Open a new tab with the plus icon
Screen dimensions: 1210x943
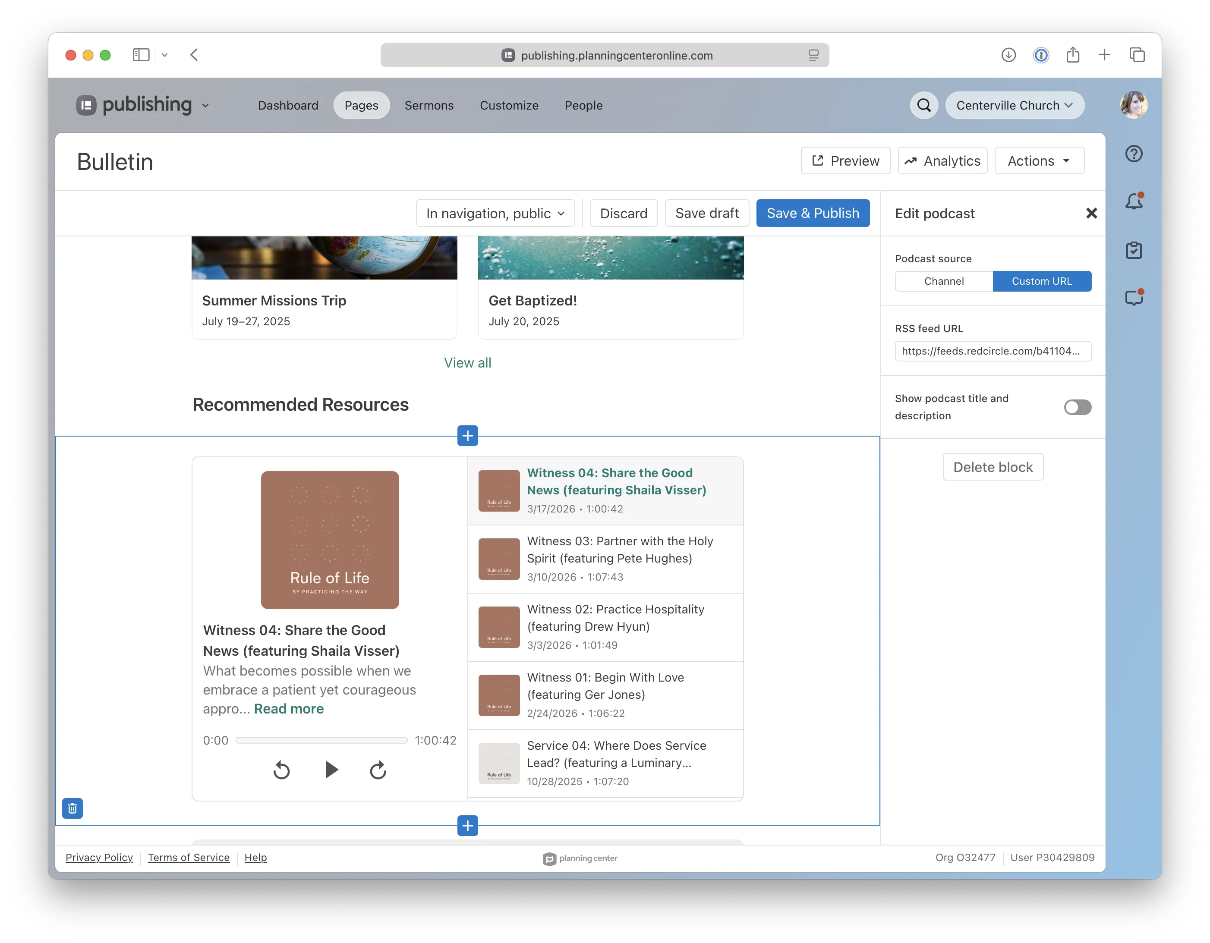[1104, 55]
